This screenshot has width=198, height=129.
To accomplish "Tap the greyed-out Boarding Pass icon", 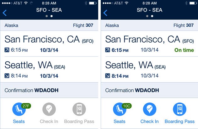I will (x=79, y=109).
